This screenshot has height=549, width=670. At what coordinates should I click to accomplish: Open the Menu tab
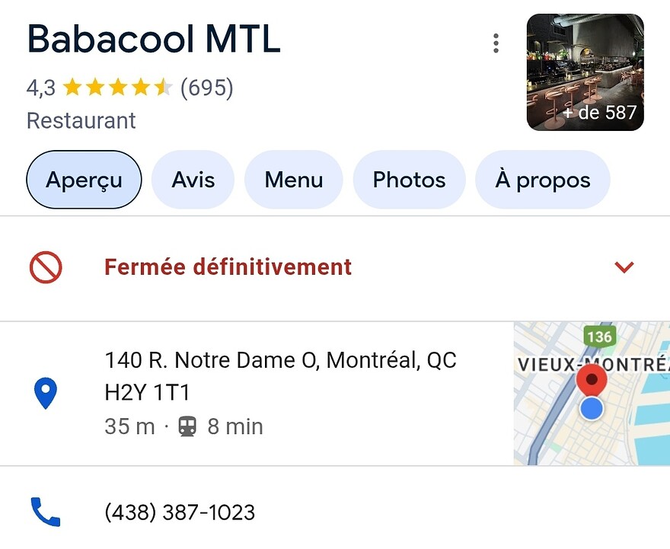293,180
